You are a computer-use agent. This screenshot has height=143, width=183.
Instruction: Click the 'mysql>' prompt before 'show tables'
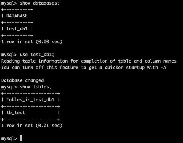pos(9,87)
